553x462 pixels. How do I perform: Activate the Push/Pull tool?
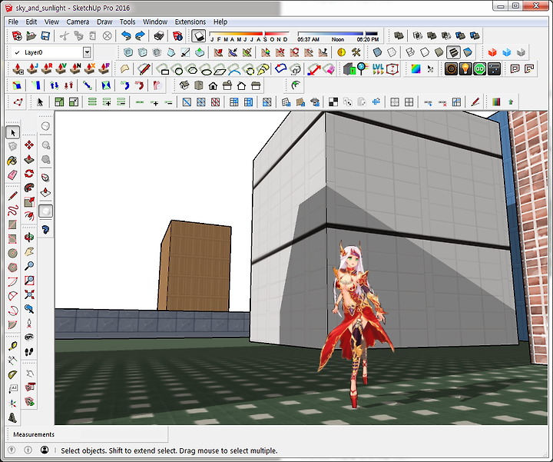(x=29, y=159)
